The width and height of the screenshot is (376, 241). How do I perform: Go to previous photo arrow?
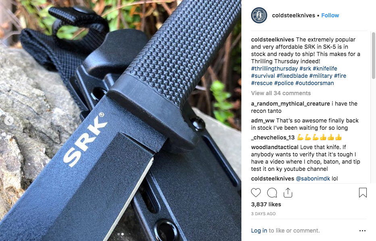[9, 120]
